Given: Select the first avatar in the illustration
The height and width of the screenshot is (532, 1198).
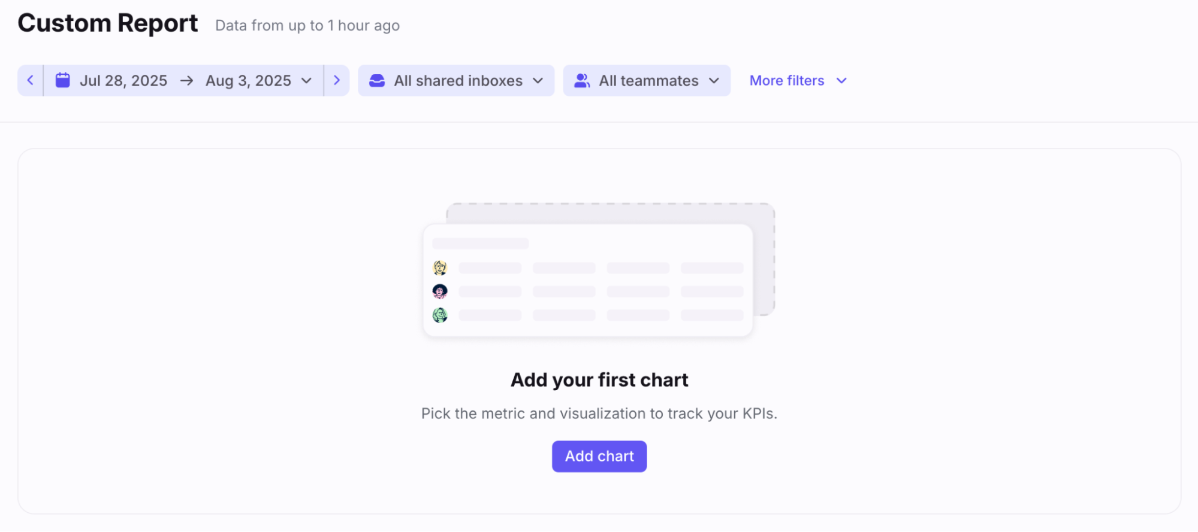Looking at the screenshot, I should tap(440, 267).
